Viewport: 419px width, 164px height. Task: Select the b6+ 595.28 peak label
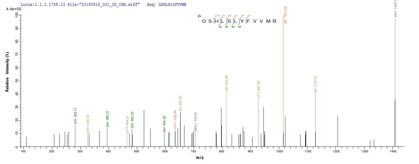[x=165, y=124]
